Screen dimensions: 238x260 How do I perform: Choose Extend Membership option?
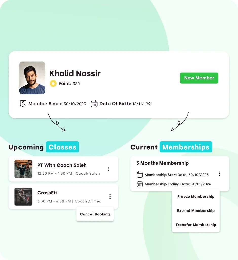pos(196,210)
